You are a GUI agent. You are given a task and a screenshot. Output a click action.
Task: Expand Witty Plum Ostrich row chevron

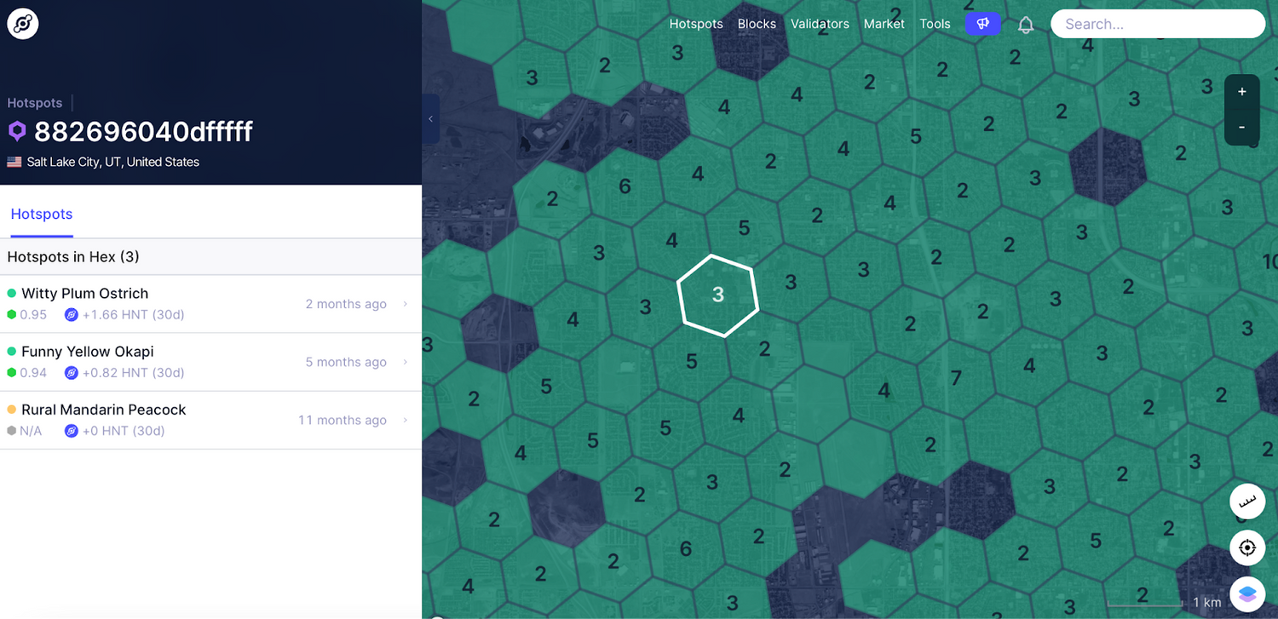tap(406, 304)
